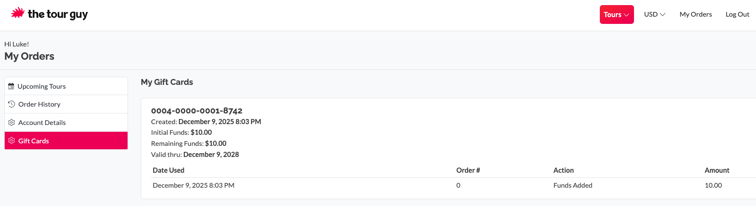Select the highlighted Gift Cards sidebar item
Screen dimensions: 756x206
pos(34,141)
